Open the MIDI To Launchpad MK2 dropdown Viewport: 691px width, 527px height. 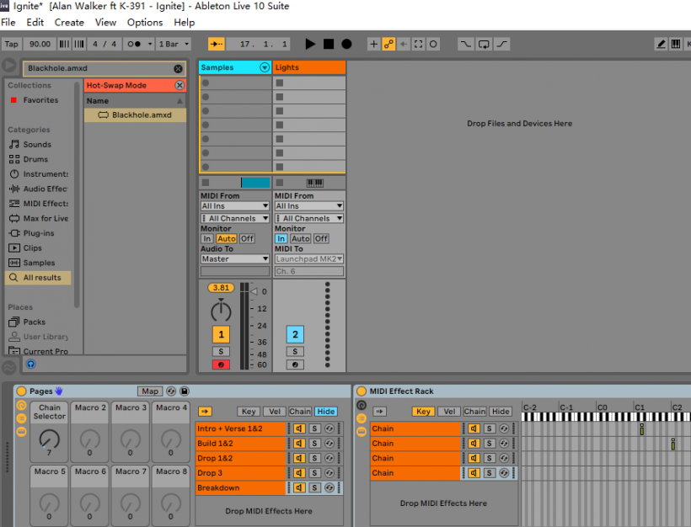[x=309, y=259]
